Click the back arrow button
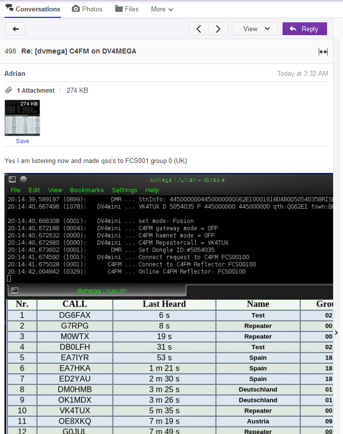The image size is (343, 434). [15, 29]
